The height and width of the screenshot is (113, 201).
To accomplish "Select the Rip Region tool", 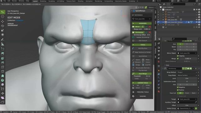I will tap(3, 102).
